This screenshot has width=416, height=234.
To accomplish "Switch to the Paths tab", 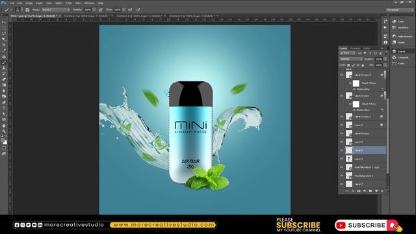I will pos(367,48).
